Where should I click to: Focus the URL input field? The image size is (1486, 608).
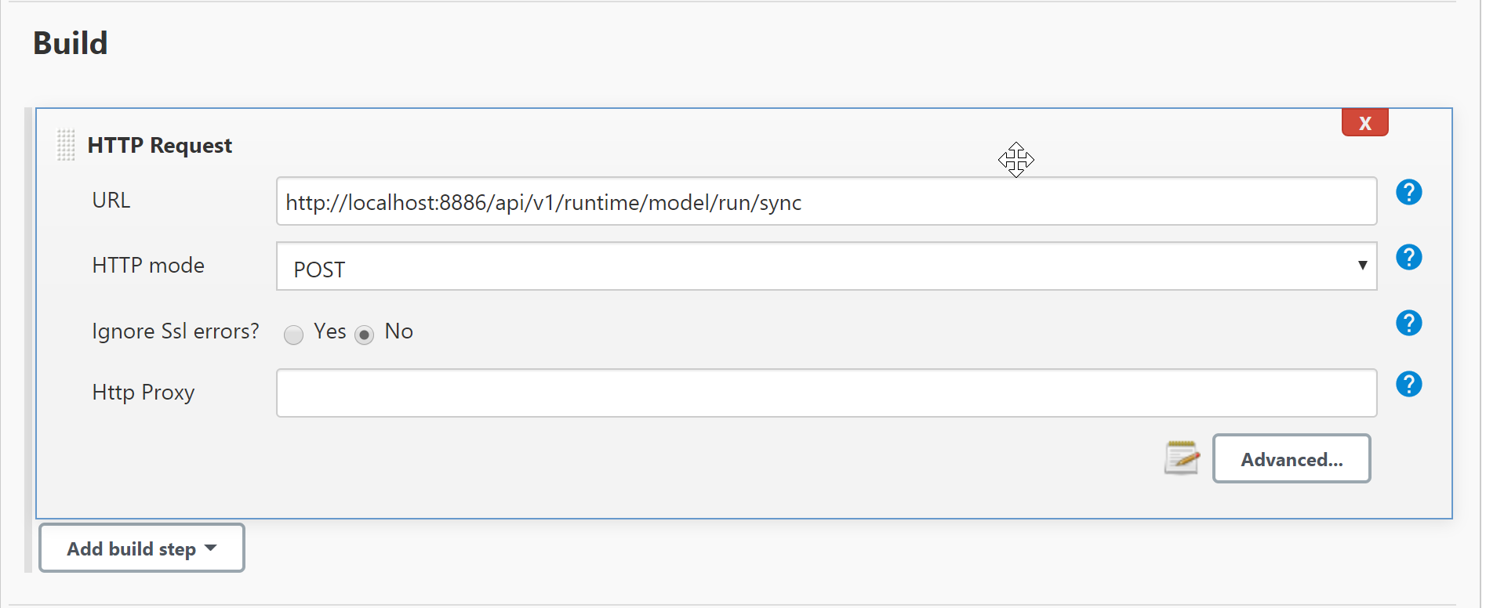(826, 202)
